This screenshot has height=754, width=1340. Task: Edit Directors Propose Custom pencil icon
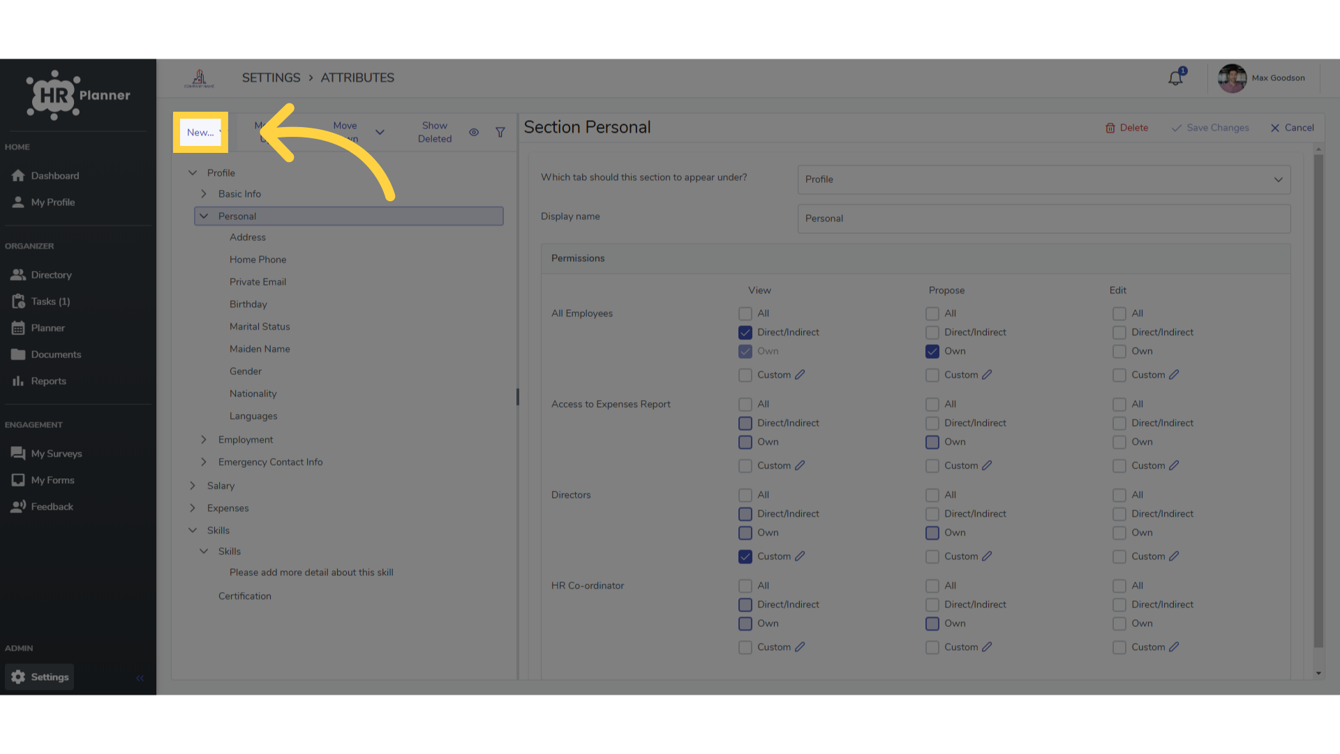tap(987, 556)
